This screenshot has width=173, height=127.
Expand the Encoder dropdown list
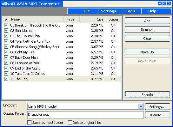[x=141, y=106]
